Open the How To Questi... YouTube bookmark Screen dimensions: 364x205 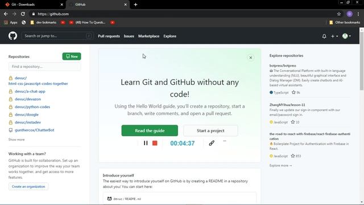[87, 22]
